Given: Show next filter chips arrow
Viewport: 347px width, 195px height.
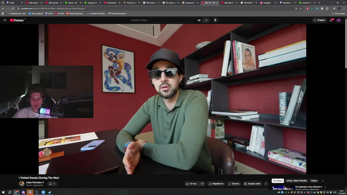Looking at the screenshot, I should (x=323, y=181).
